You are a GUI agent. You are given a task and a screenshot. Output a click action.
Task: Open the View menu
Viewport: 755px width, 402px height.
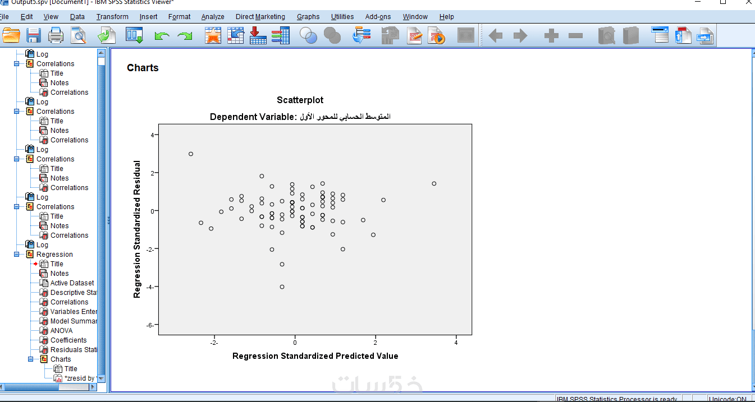tap(51, 17)
